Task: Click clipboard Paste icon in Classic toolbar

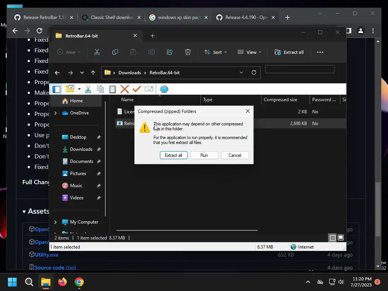Action: pyautogui.click(x=112, y=89)
